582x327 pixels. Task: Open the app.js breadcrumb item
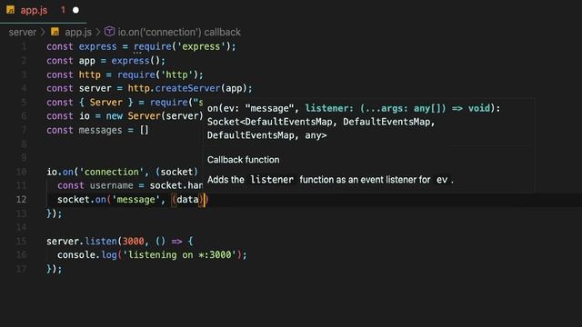point(78,33)
